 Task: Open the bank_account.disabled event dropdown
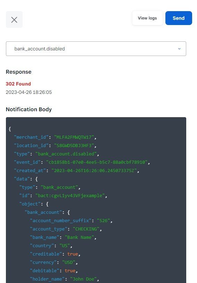96,49
